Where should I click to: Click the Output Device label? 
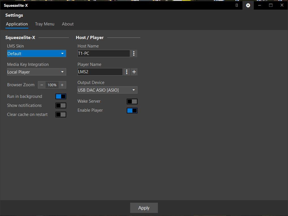click(91, 83)
